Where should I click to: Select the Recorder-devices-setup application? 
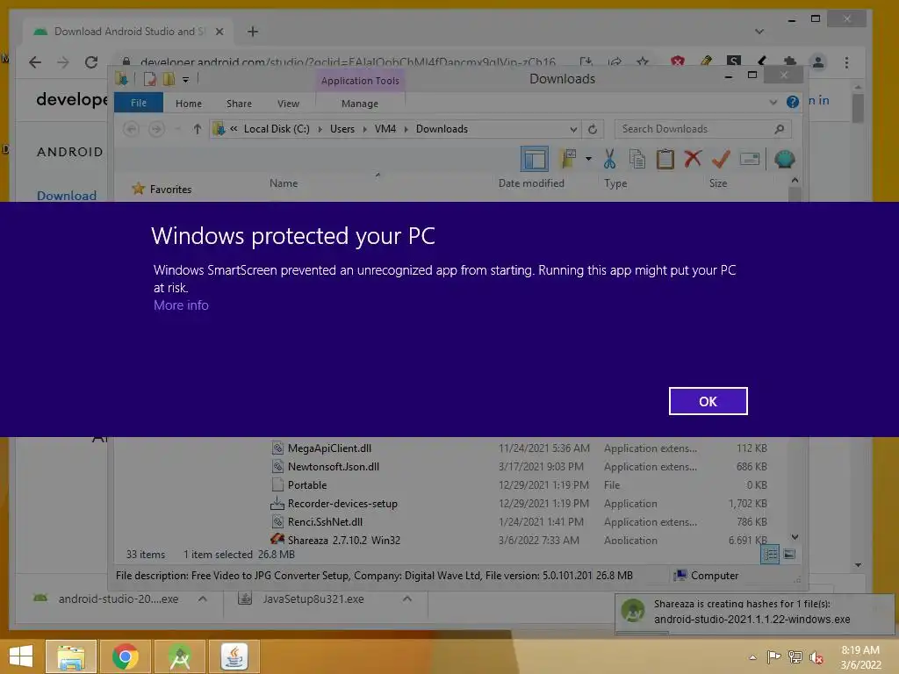click(x=342, y=503)
